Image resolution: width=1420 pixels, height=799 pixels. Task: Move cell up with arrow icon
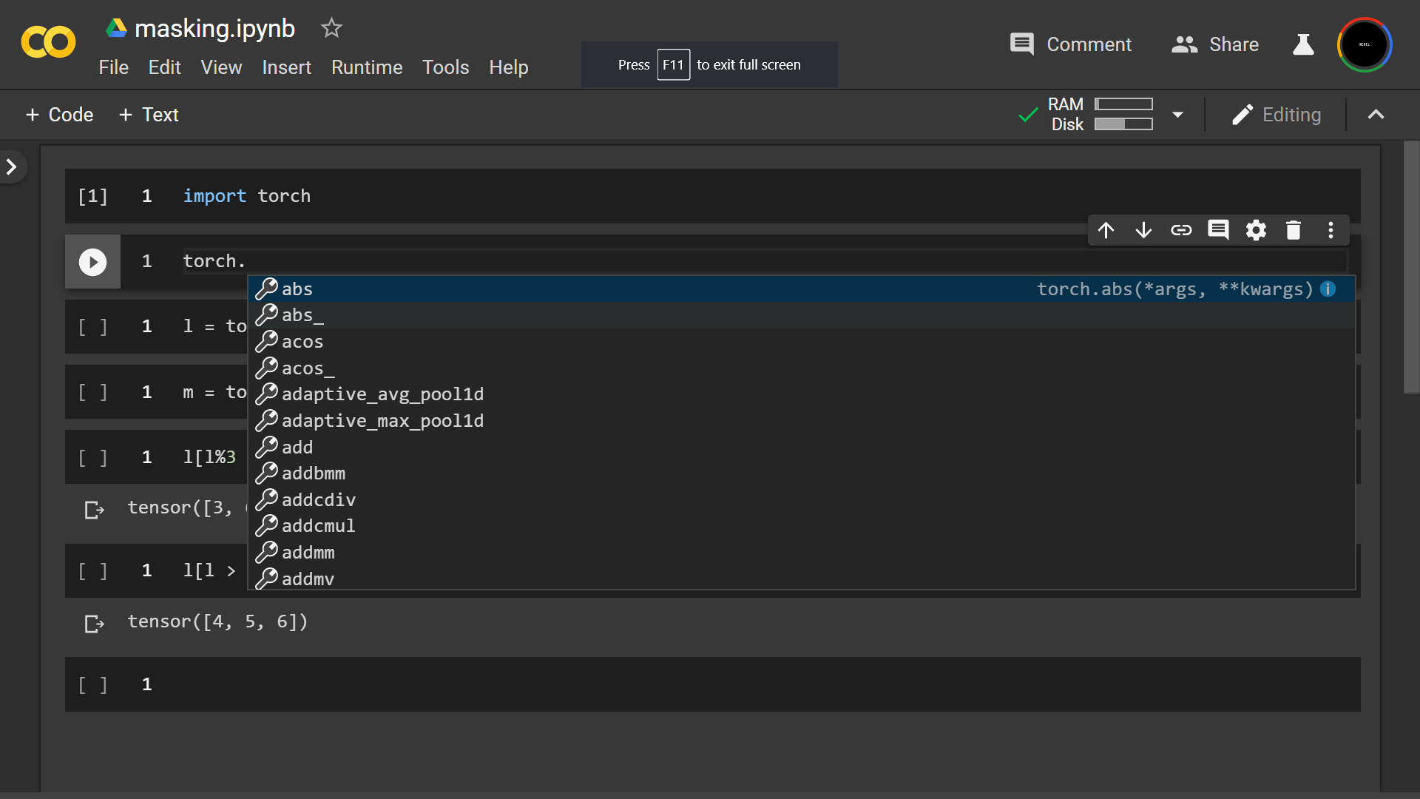click(1106, 230)
